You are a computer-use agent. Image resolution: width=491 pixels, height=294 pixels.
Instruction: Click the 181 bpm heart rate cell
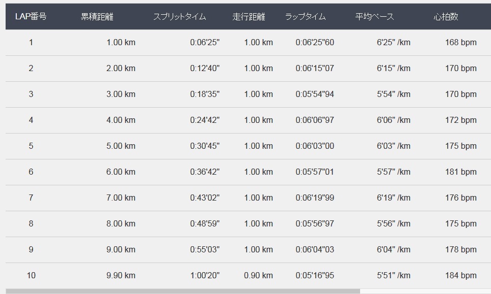click(x=461, y=172)
